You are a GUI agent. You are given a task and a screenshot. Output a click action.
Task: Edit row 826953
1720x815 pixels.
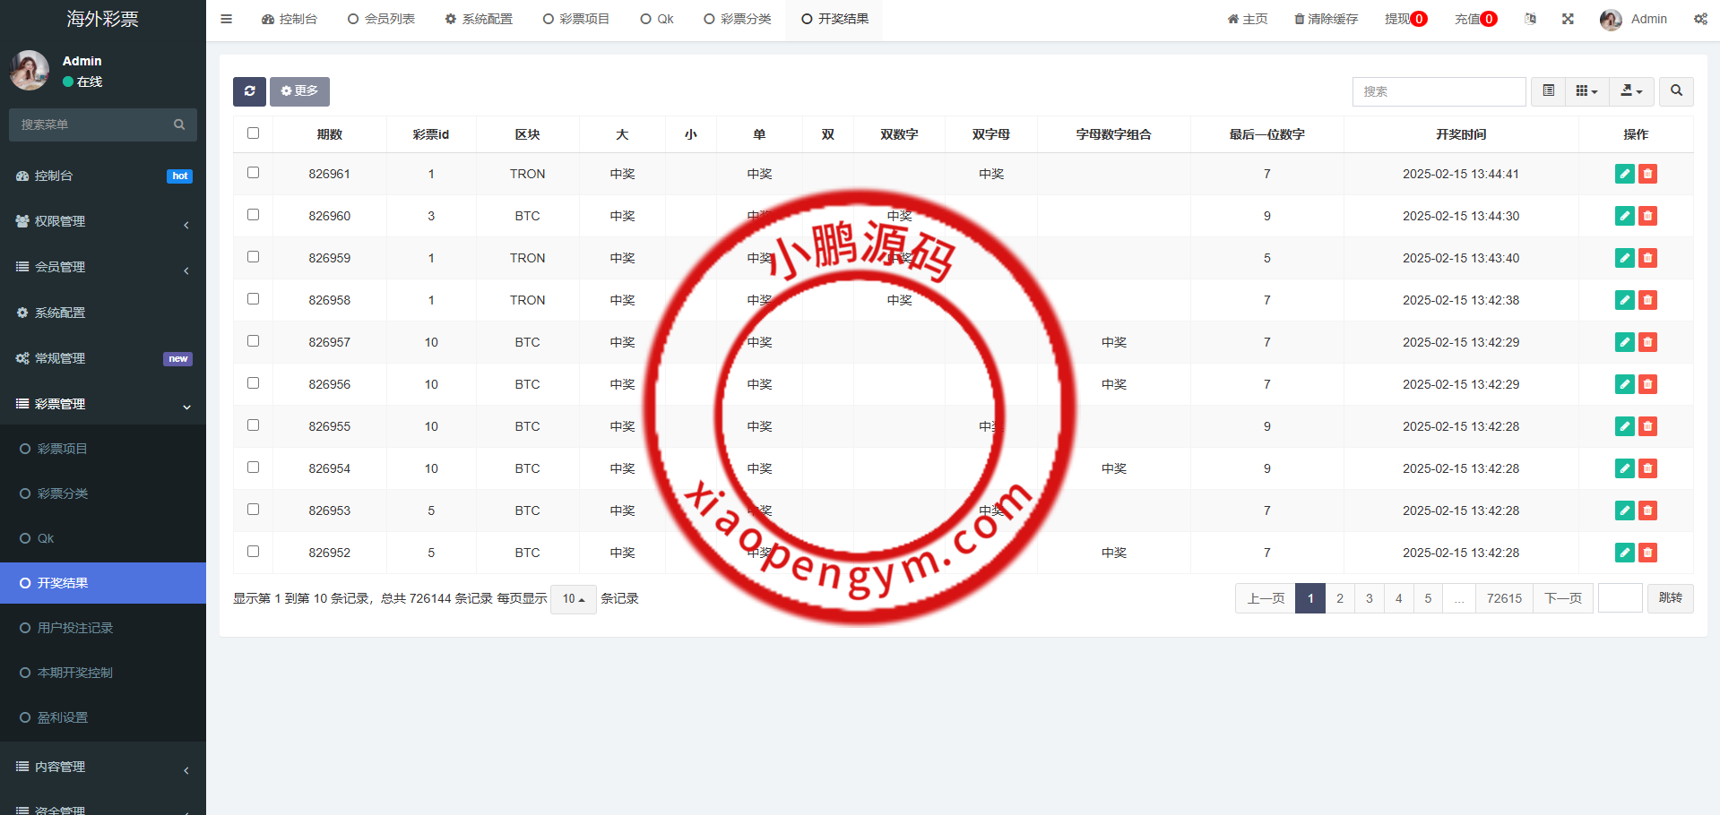point(1624,510)
